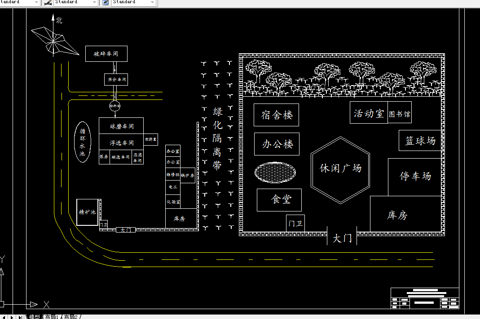Open the dimension style Standard dropdown
The height and width of the screenshot is (319, 480).
[93, 3]
